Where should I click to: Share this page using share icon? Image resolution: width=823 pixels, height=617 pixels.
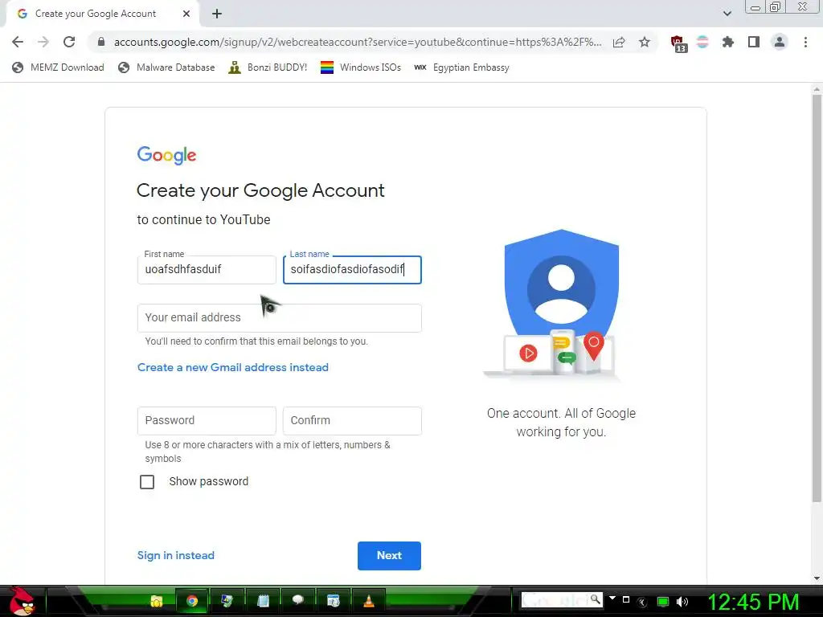click(x=619, y=42)
